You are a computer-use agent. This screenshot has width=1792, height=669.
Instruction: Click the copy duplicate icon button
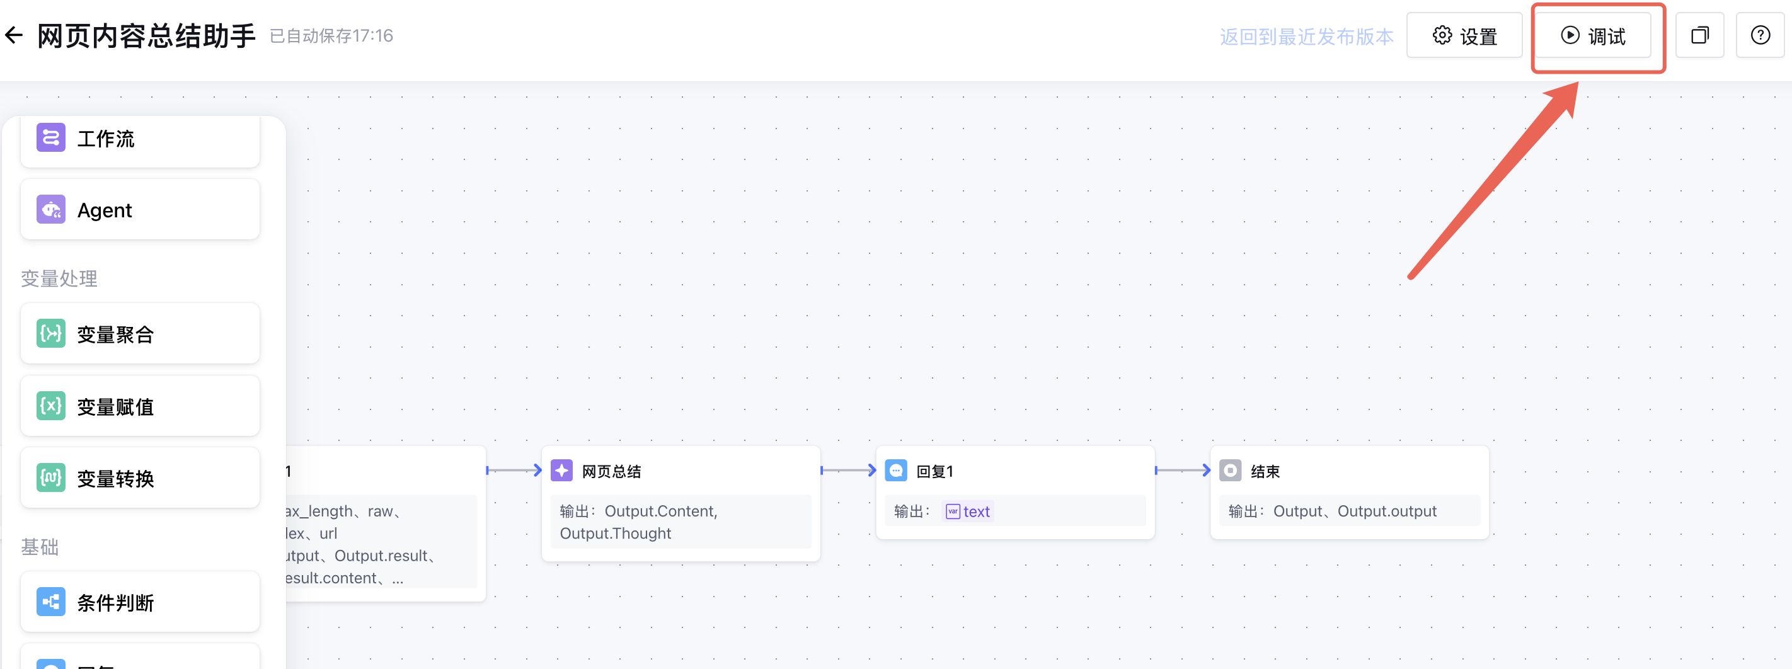click(1699, 35)
